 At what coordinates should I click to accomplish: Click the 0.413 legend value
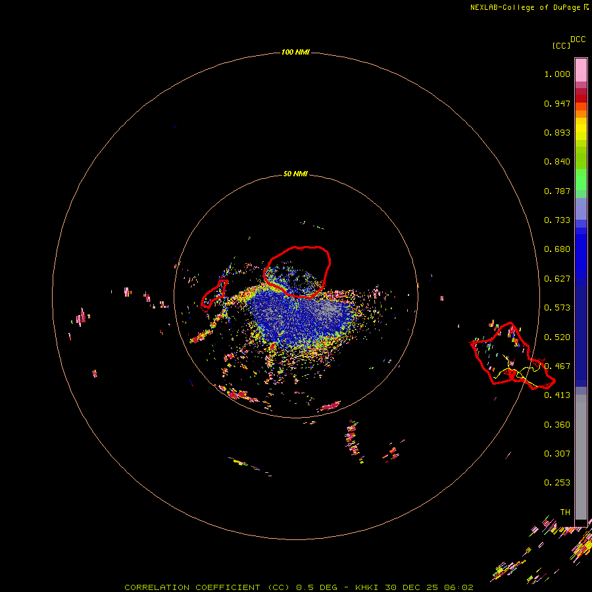(557, 395)
